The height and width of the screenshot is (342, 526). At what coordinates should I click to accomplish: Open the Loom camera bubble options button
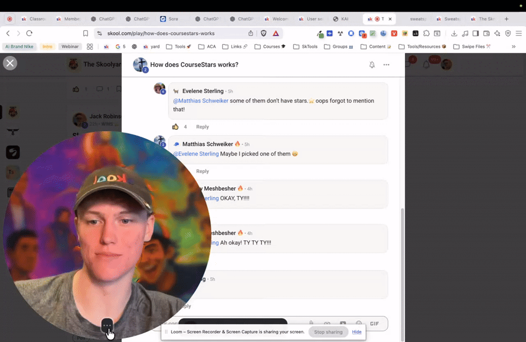107,325
